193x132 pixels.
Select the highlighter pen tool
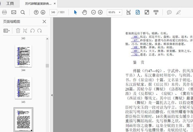point(179,12)
